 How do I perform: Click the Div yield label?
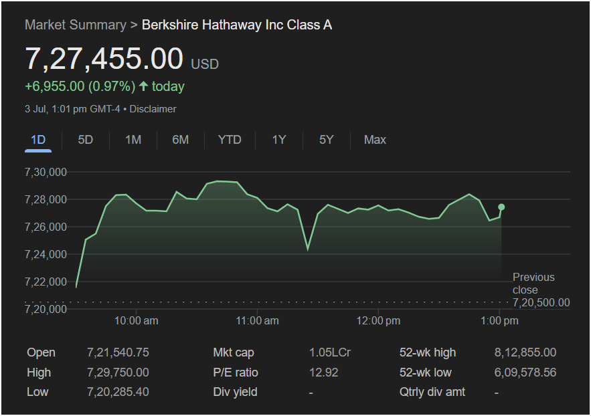pos(235,392)
